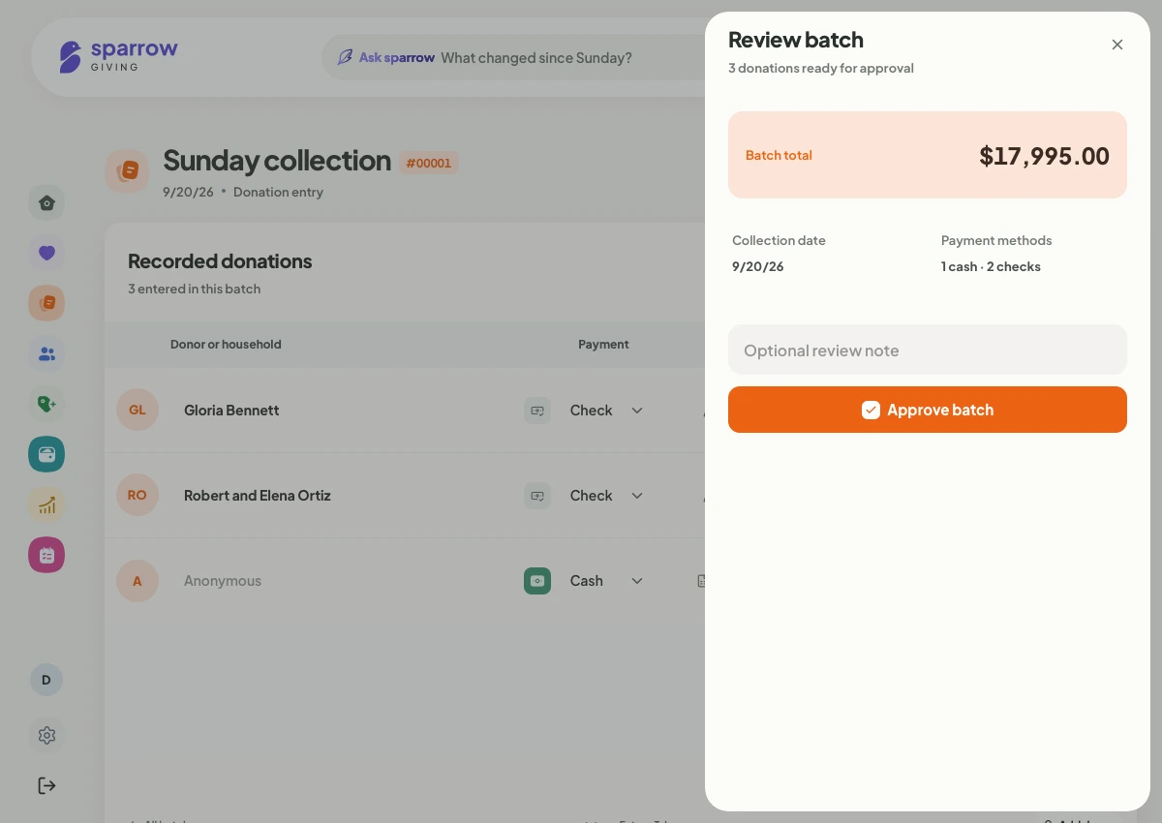
Task: Click the Anonymous donor name
Action: pos(223,581)
